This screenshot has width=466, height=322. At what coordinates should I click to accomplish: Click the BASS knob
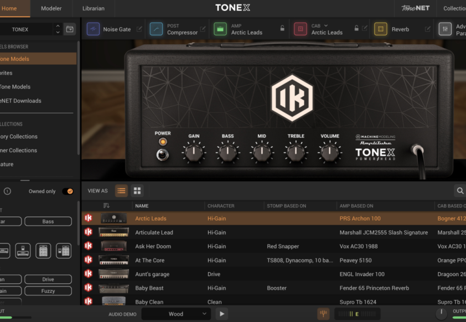pyautogui.click(x=227, y=152)
